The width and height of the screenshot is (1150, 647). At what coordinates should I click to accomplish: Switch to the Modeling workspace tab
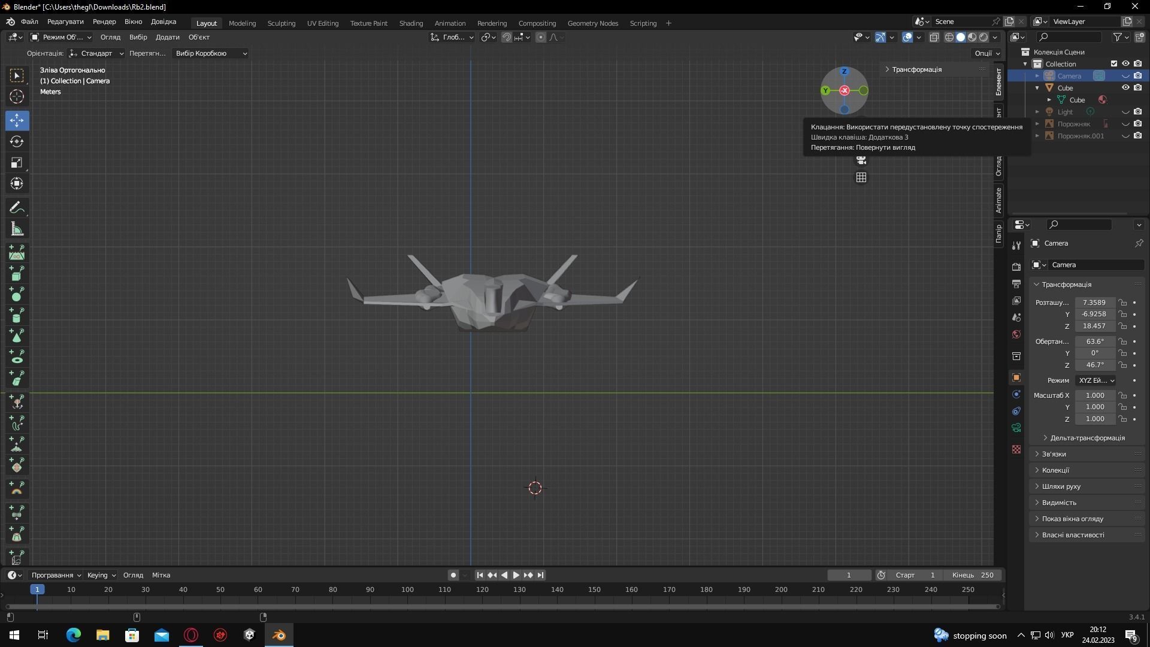click(242, 23)
